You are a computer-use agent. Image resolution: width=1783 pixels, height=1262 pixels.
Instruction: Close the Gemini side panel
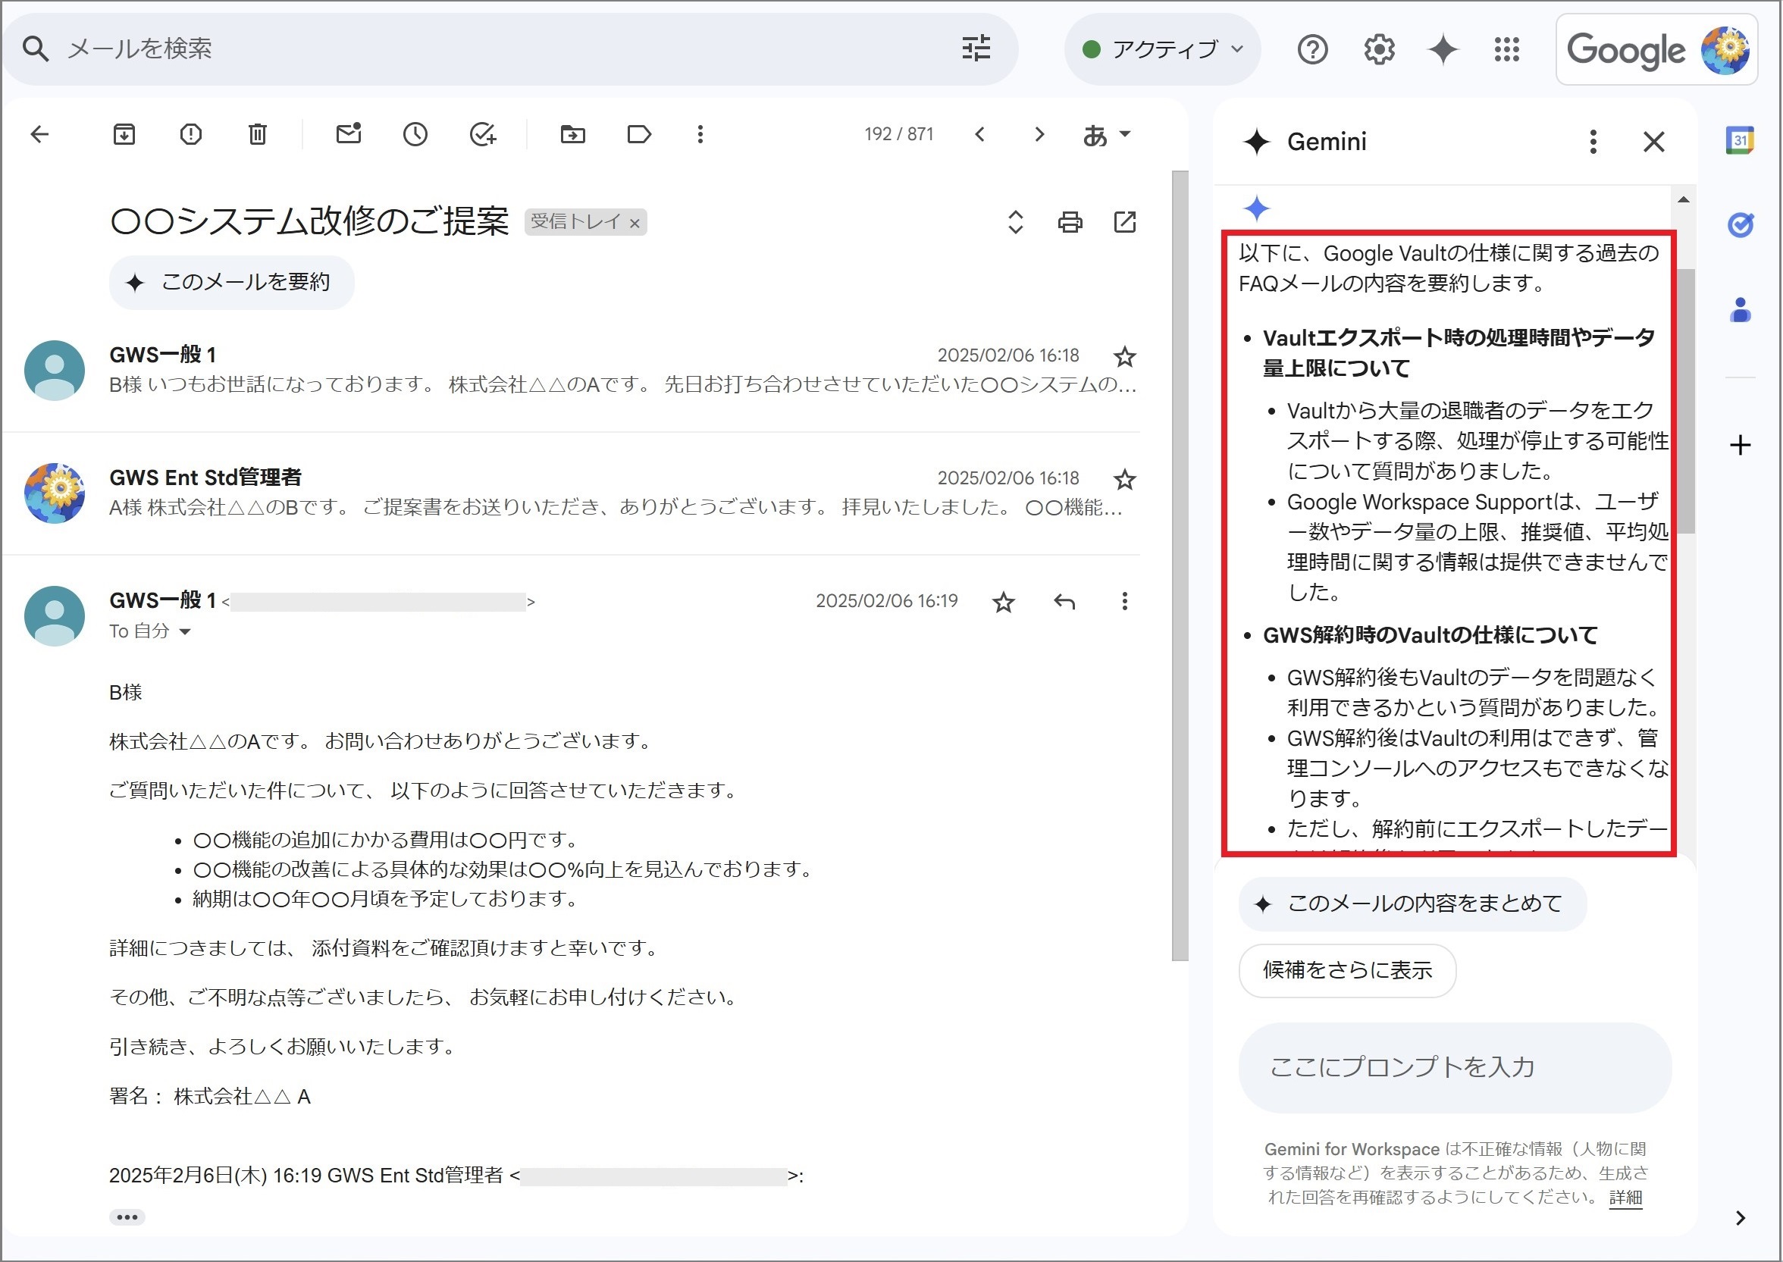(x=1654, y=142)
